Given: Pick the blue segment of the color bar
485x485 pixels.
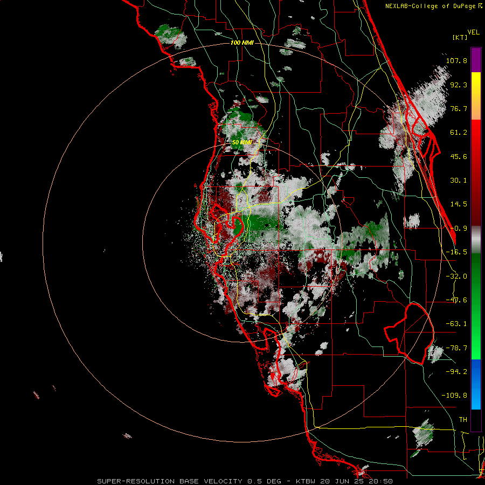Looking at the screenshot, I should coord(476,384).
